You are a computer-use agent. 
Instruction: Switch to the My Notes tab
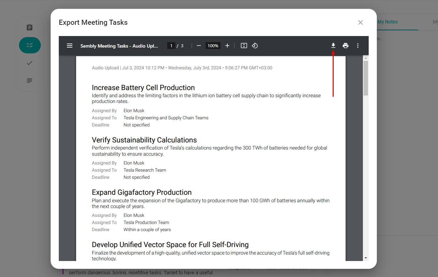coord(387,22)
